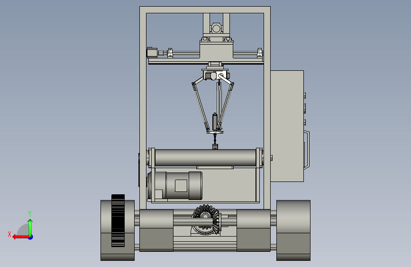Select the long horizontal roller cylinder

(x=206, y=158)
